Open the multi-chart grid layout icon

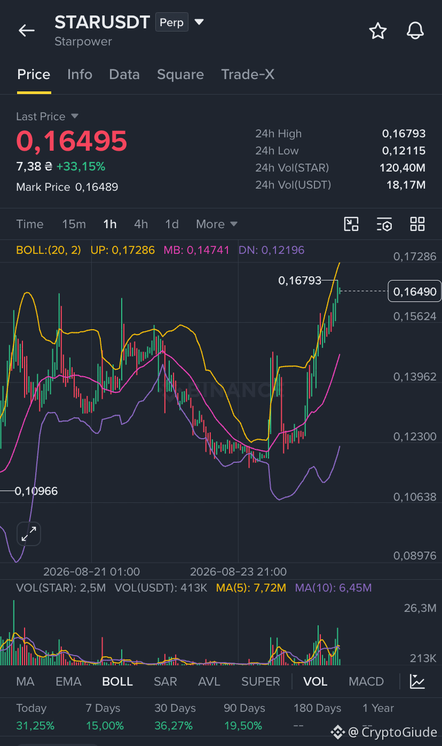(x=417, y=224)
